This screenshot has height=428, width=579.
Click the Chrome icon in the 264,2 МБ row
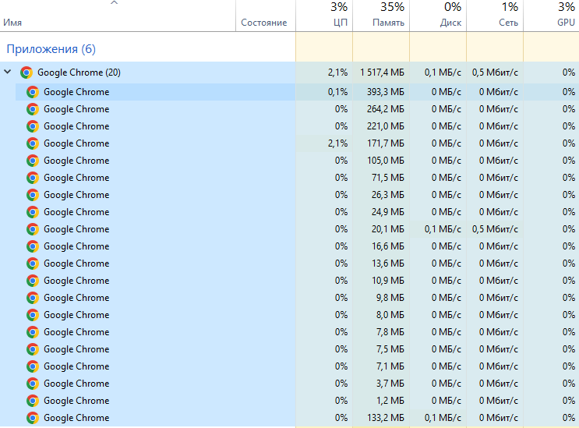click(x=33, y=109)
